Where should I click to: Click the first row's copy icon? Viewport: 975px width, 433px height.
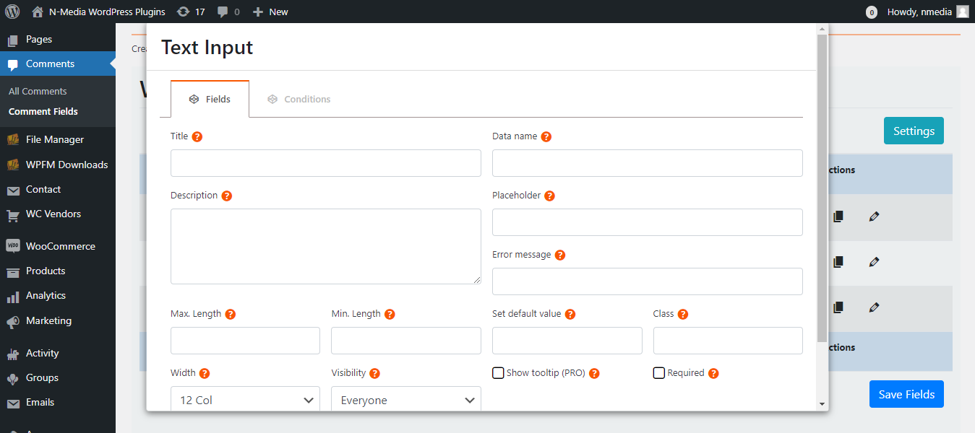tap(838, 216)
